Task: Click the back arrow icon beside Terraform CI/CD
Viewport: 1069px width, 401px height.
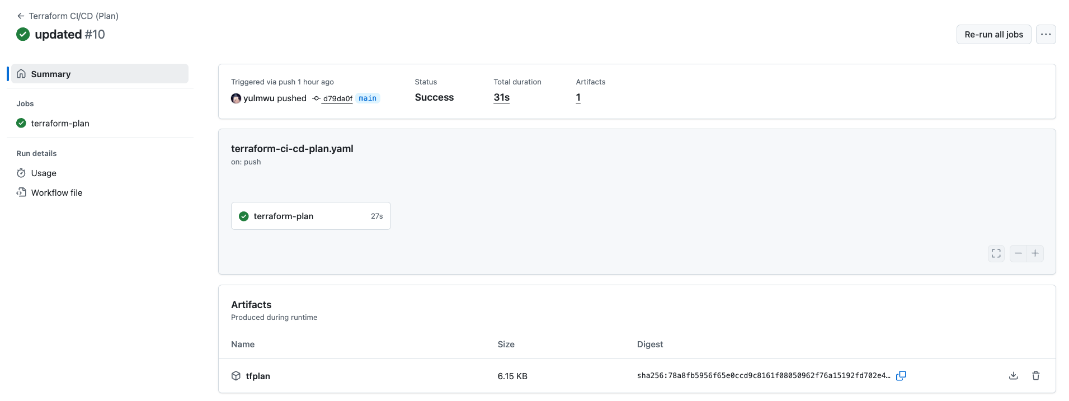Action: click(21, 16)
